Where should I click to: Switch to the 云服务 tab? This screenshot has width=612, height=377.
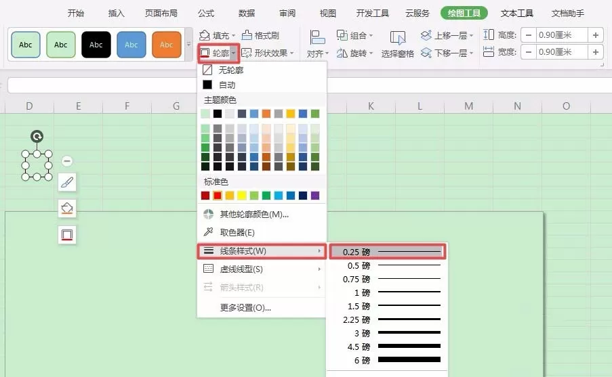tap(417, 14)
